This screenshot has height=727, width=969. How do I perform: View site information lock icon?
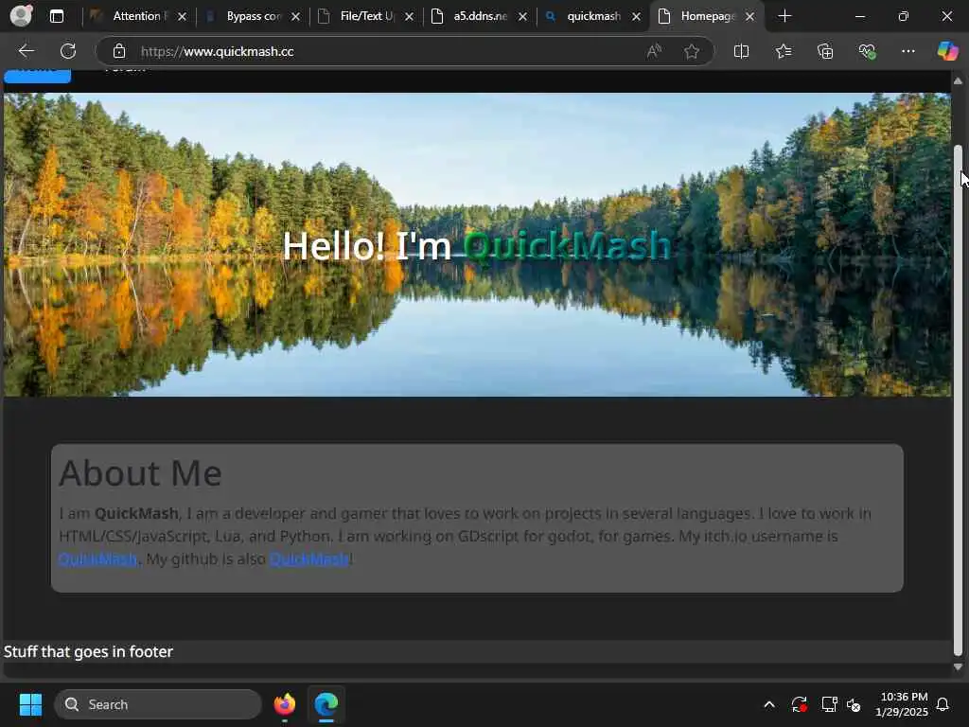tap(119, 51)
